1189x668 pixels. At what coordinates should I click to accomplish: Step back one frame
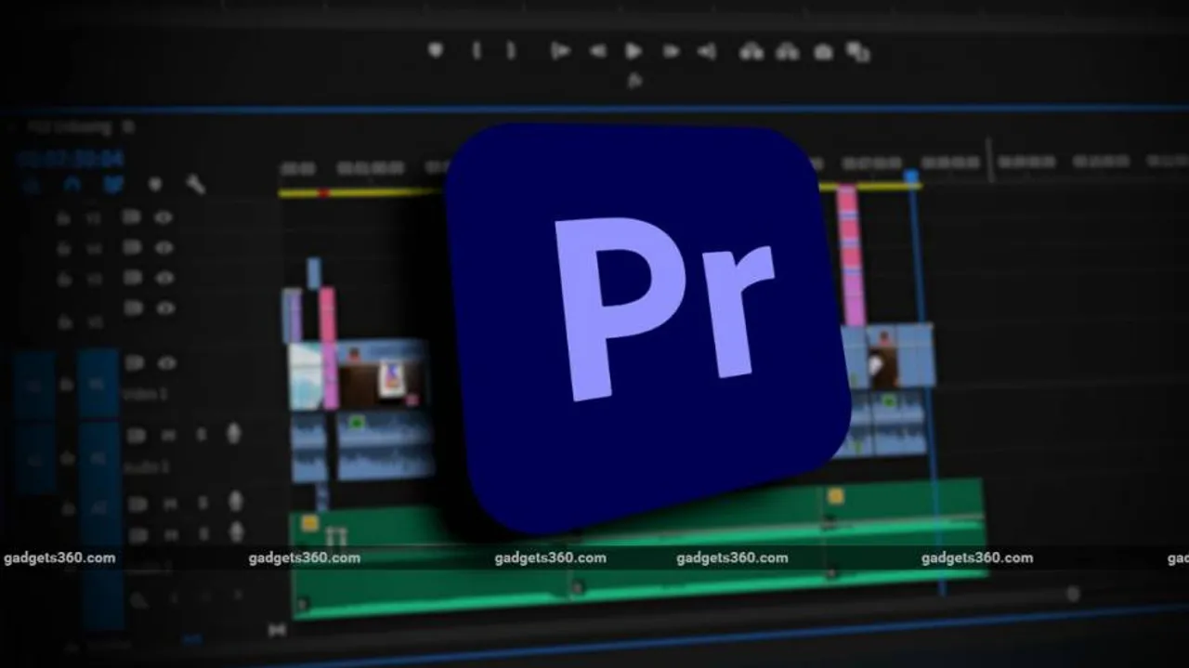click(x=597, y=51)
